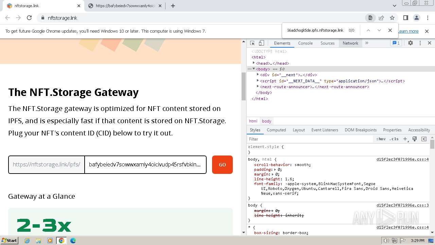435x245 pixels.
Task: Open the DevTools three-dot customize menu
Action: [x=420, y=43]
